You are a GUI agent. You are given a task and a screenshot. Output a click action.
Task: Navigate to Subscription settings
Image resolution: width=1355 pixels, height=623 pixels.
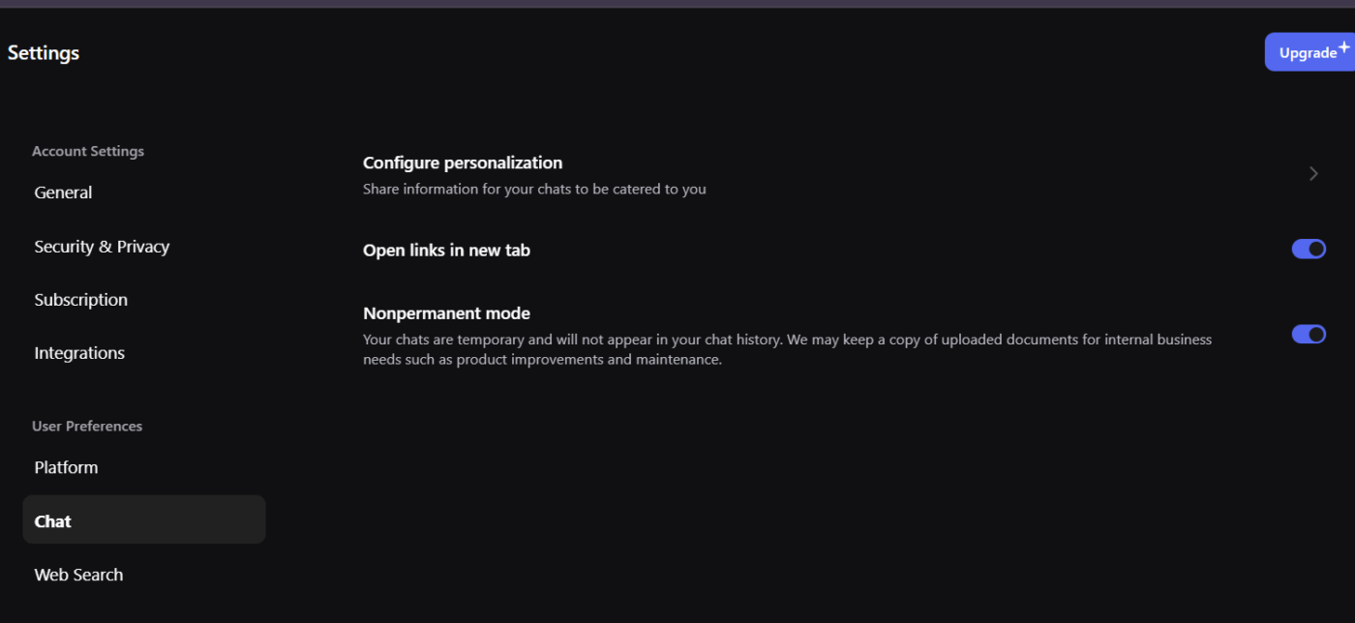[80, 300]
